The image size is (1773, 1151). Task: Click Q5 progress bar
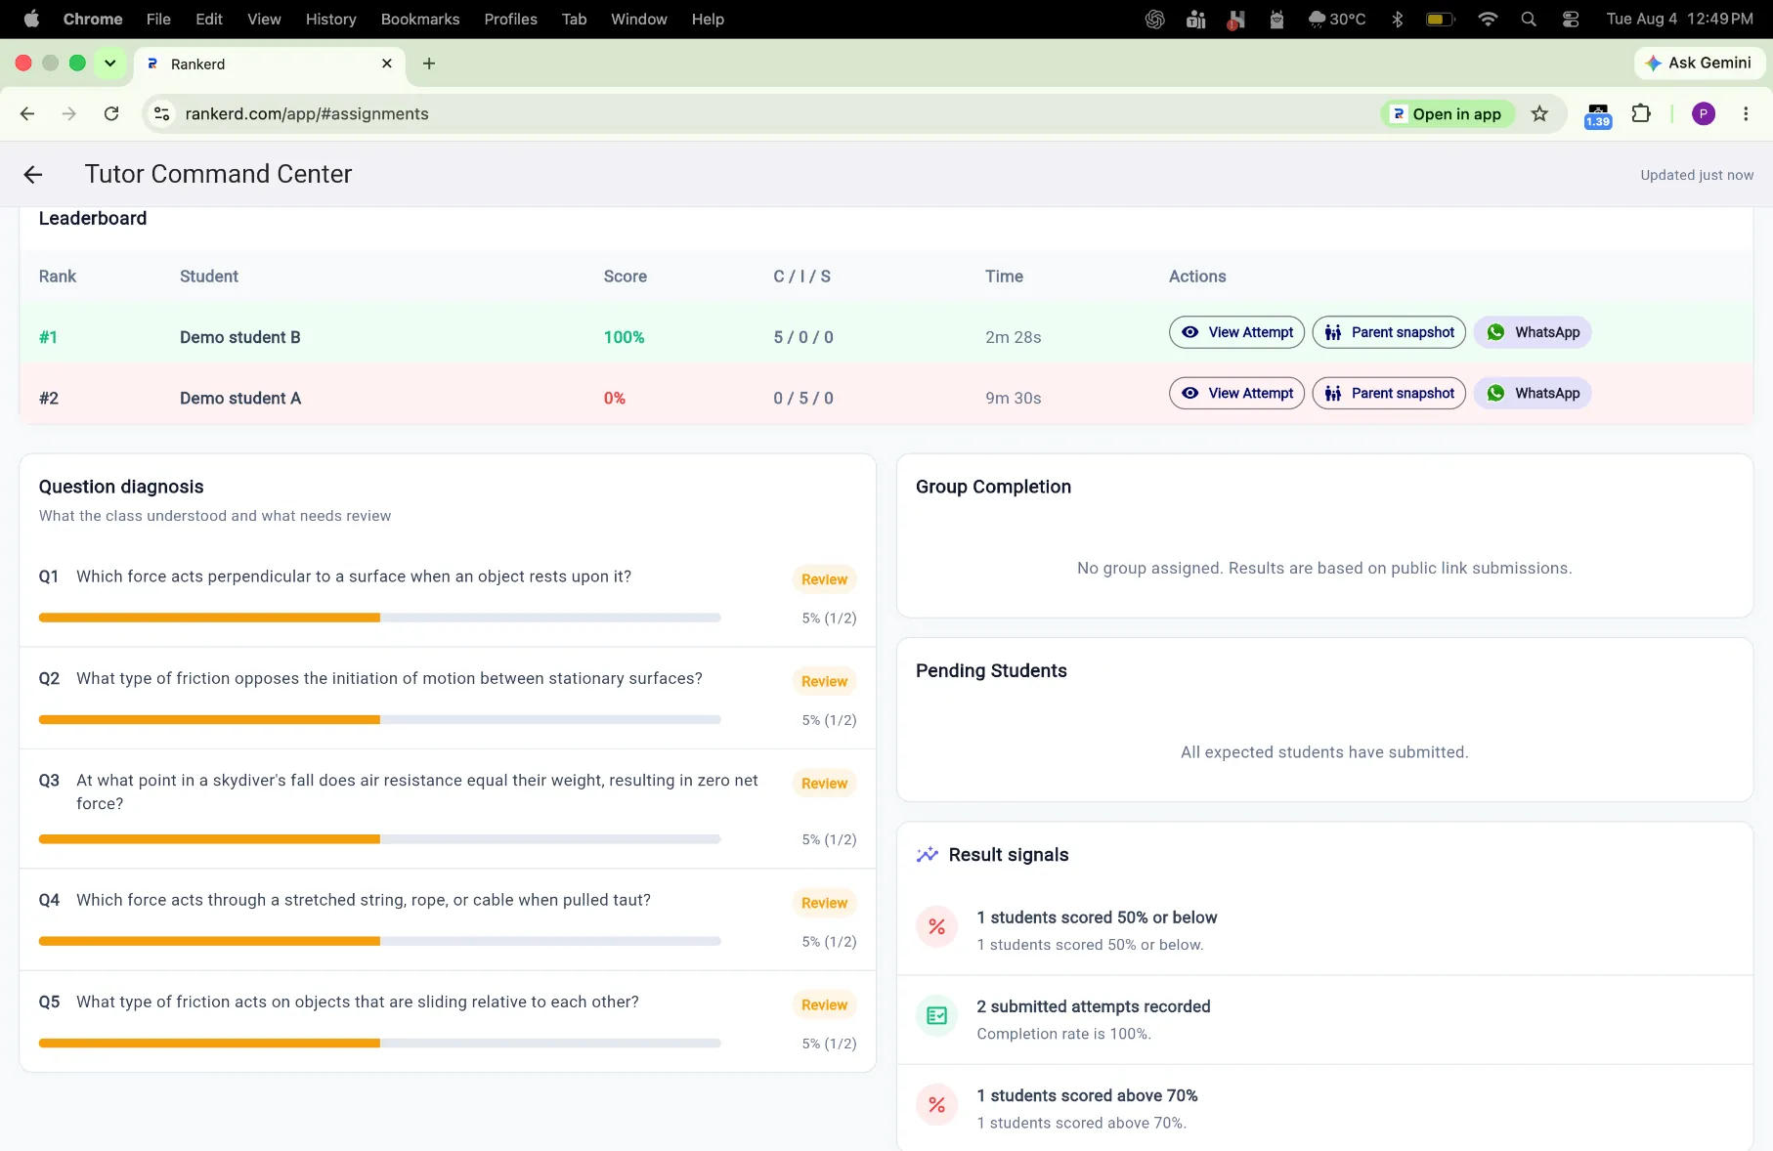click(379, 1044)
